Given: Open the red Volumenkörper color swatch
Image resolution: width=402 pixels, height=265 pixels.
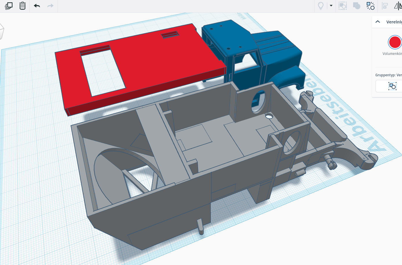Looking at the screenshot, I should (x=395, y=42).
